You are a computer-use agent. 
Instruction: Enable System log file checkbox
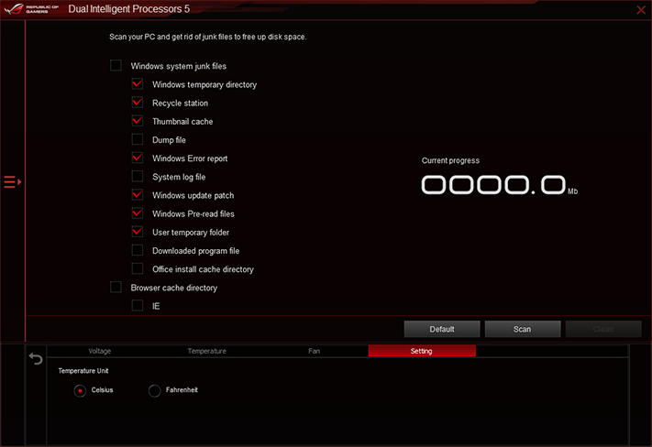138,177
